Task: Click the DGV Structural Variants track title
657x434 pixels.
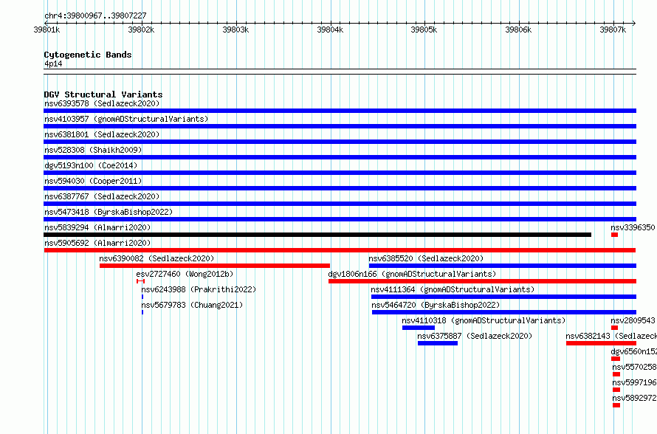Action: click(x=103, y=94)
